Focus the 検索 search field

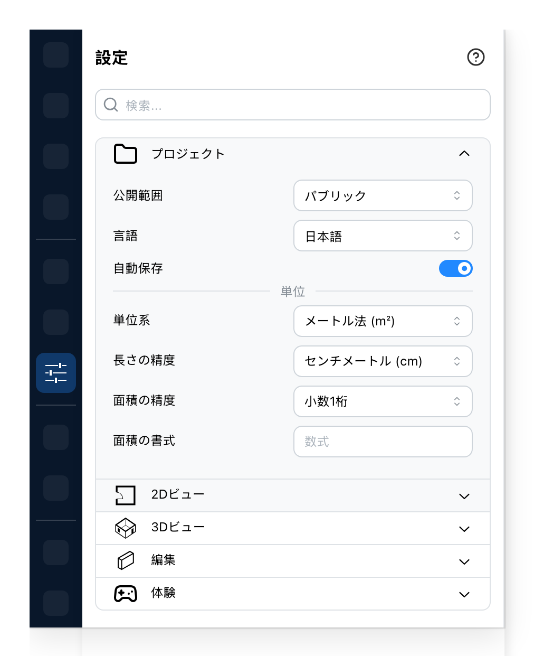click(x=293, y=105)
